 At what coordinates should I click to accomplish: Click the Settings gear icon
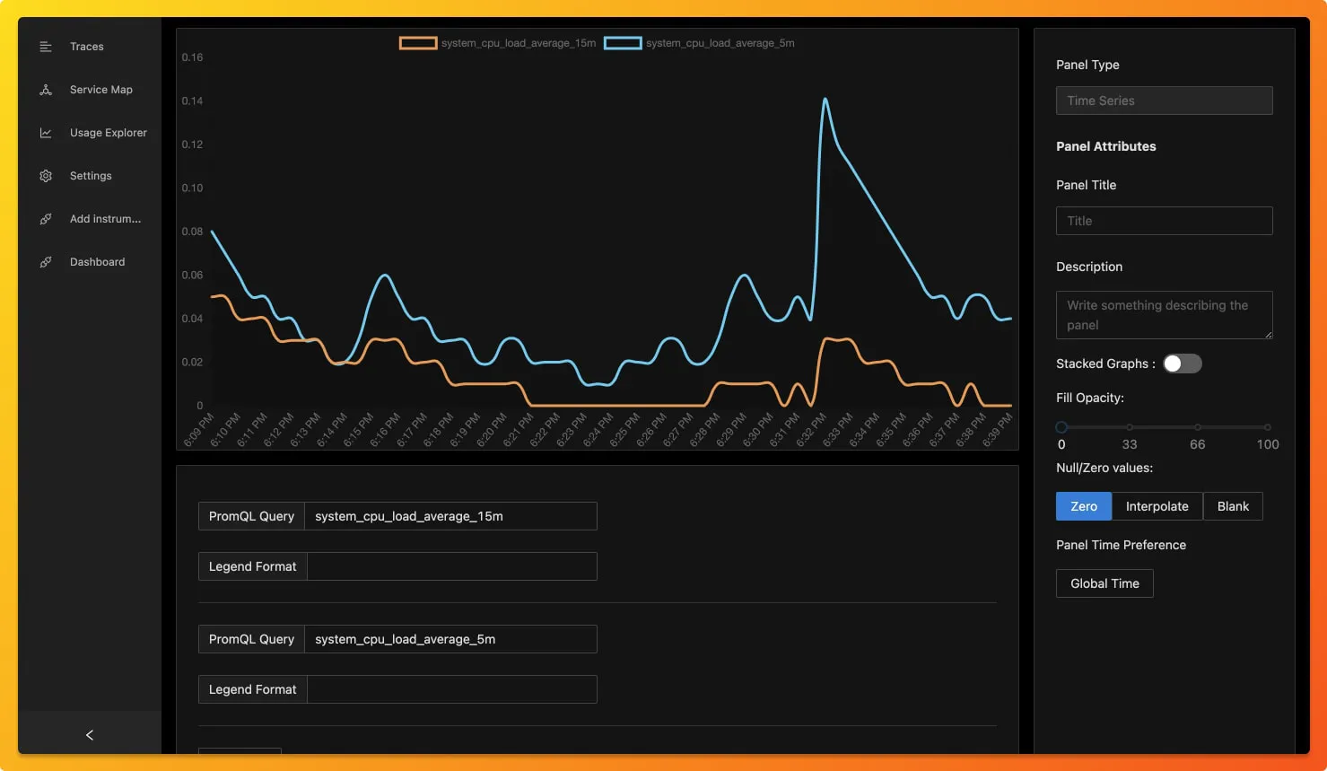click(46, 176)
